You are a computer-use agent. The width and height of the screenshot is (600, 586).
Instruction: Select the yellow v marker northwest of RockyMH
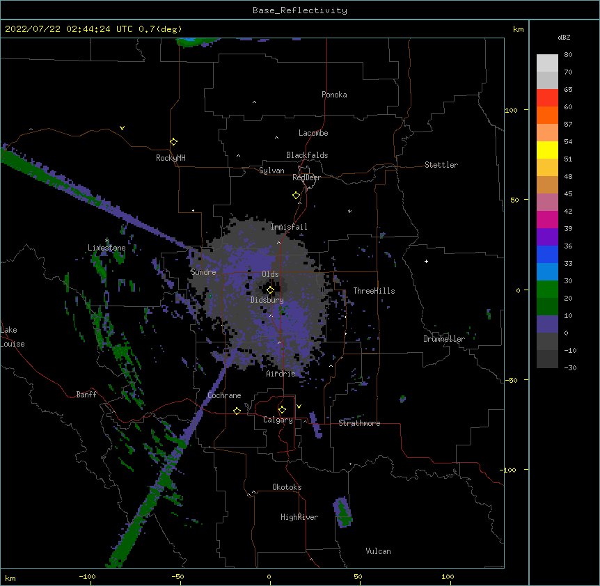point(122,128)
